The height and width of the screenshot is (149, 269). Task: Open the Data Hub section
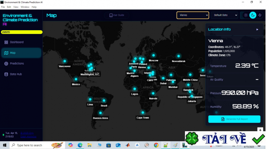[x=15, y=74]
